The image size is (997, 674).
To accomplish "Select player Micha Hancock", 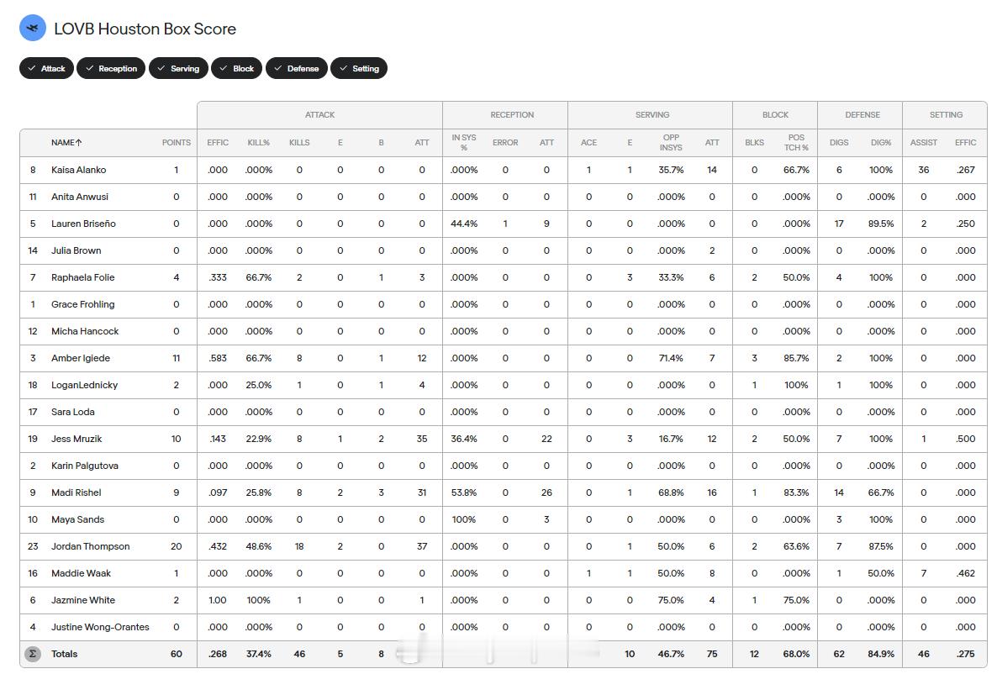I will (x=85, y=331).
